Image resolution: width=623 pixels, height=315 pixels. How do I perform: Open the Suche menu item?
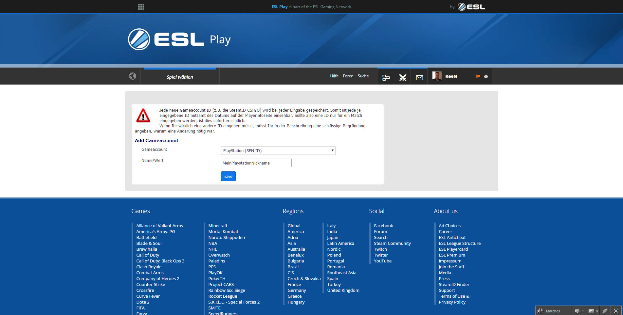point(363,76)
